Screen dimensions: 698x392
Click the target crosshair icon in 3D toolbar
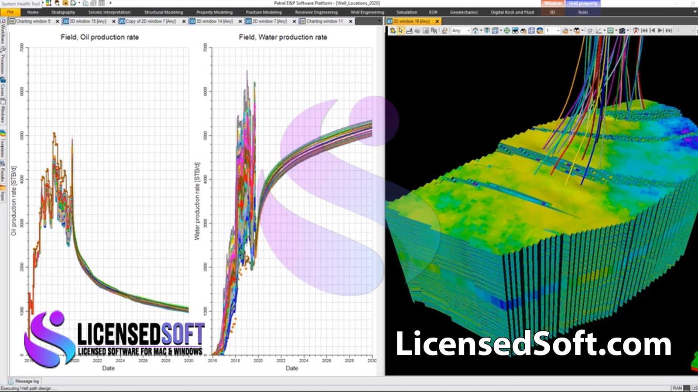pos(506,30)
